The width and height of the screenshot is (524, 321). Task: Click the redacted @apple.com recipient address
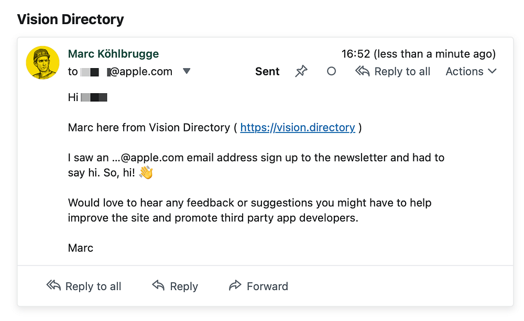(x=126, y=72)
